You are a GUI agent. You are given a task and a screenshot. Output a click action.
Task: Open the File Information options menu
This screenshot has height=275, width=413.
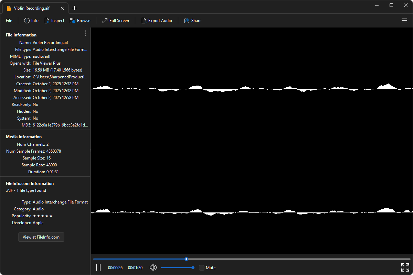86,33
